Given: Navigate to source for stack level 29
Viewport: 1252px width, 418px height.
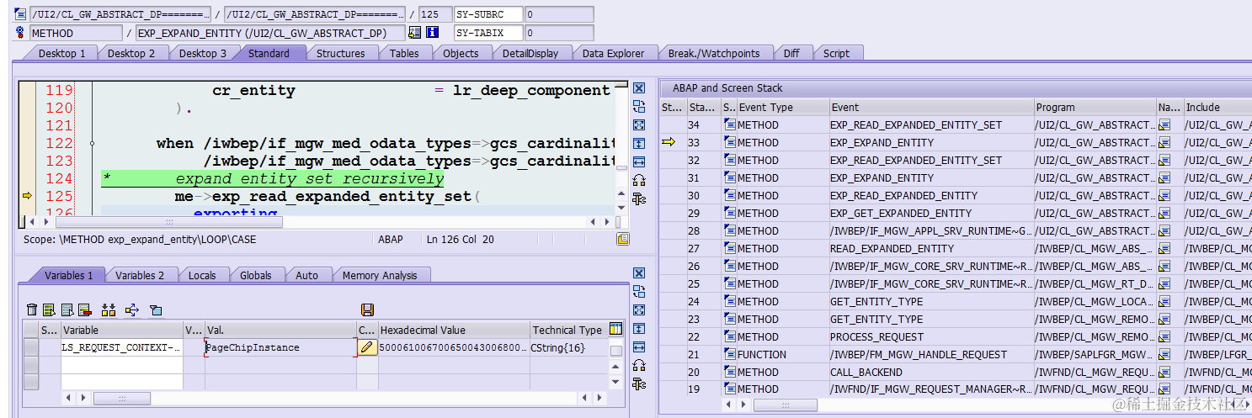Looking at the screenshot, I should click(1165, 213).
